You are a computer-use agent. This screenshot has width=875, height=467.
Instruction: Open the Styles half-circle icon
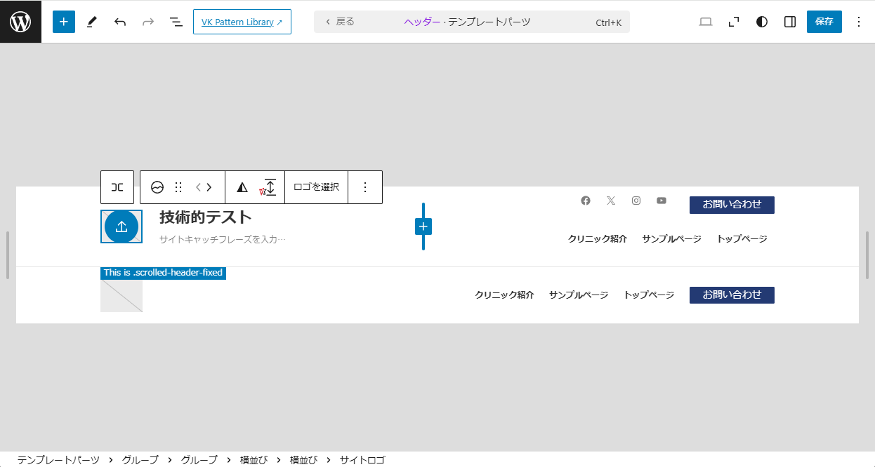coord(762,22)
